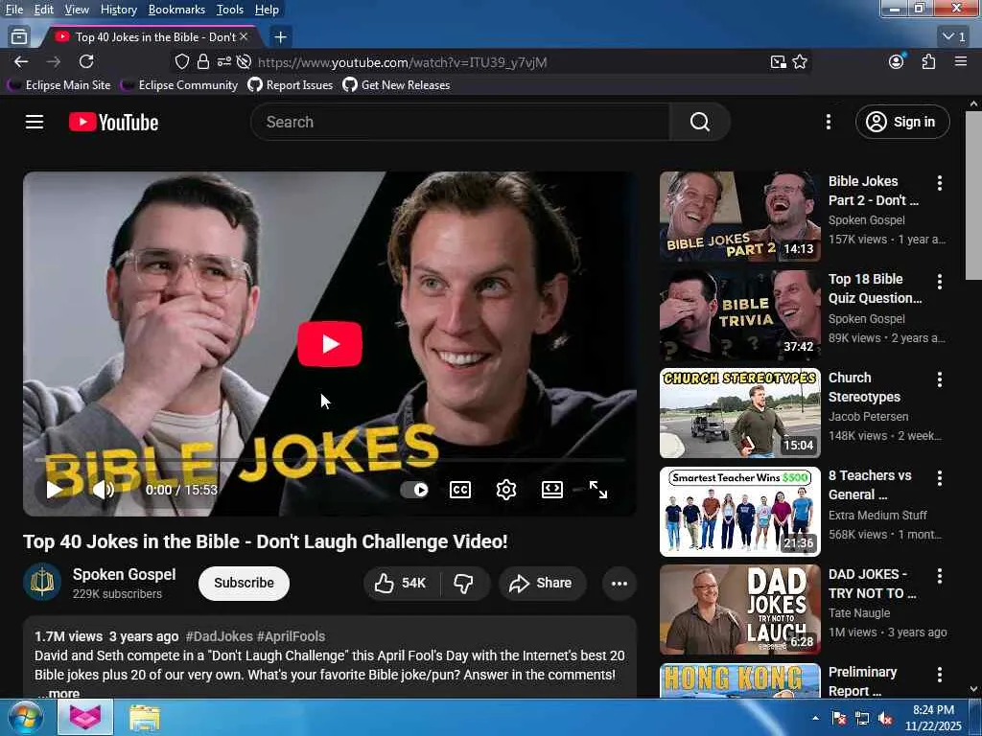Go to the YouTube home logo
Image resolution: width=982 pixels, height=736 pixels.
click(x=113, y=122)
